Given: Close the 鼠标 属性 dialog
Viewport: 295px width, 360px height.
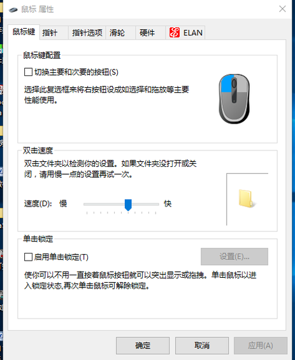Looking at the screenshot, I should (282, 9).
